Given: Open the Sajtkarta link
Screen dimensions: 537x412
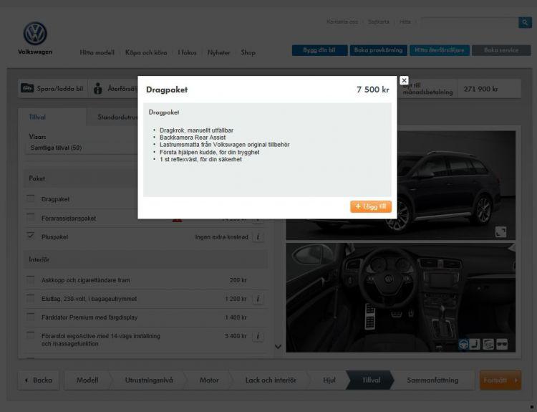Looking at the screenshot, I should [x=379, y=21].
